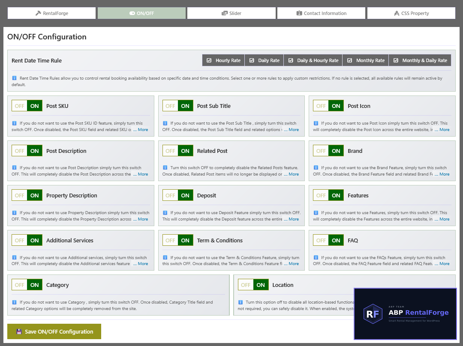Click the wrench icon on RentalForge tab
The width and height of the screenshot is (463, 346).
(38, 13)
